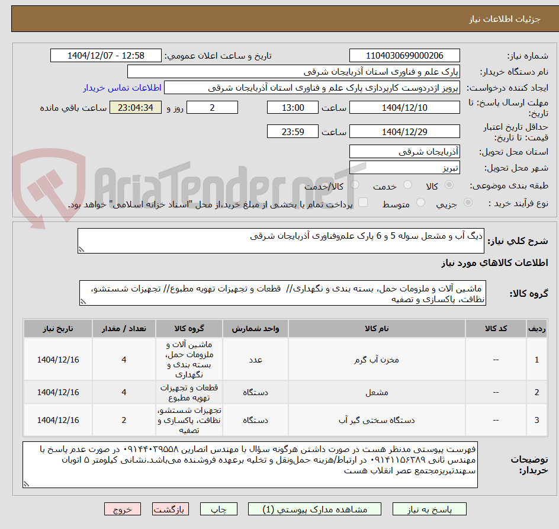The width and height of the screenshot is (559, 529).
Task: Click the اطلاعات کالاهای مورد نیاز heading
Action: click(495, 263)
